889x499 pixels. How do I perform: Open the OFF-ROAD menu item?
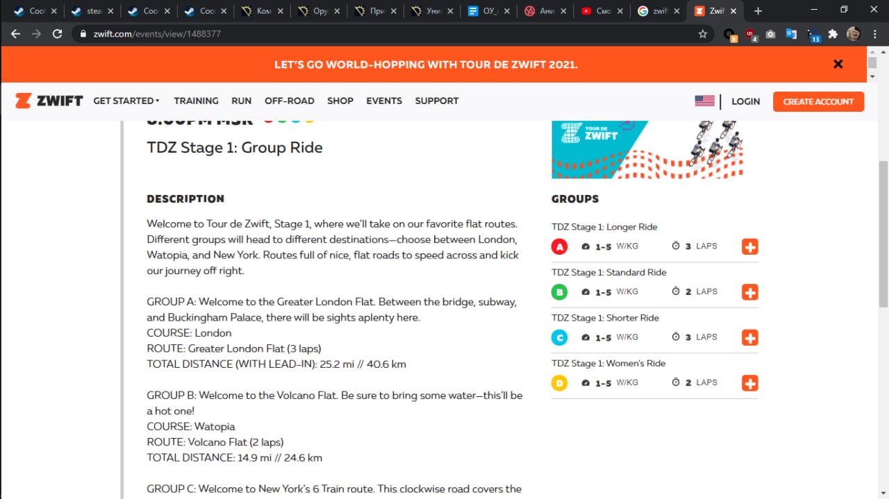point(290,101)
